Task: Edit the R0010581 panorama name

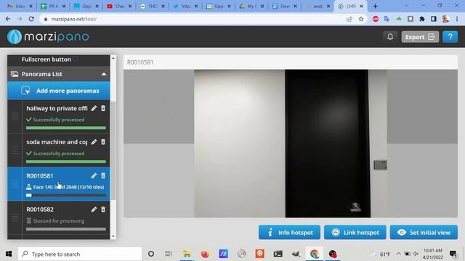Action: coord(94,175)
